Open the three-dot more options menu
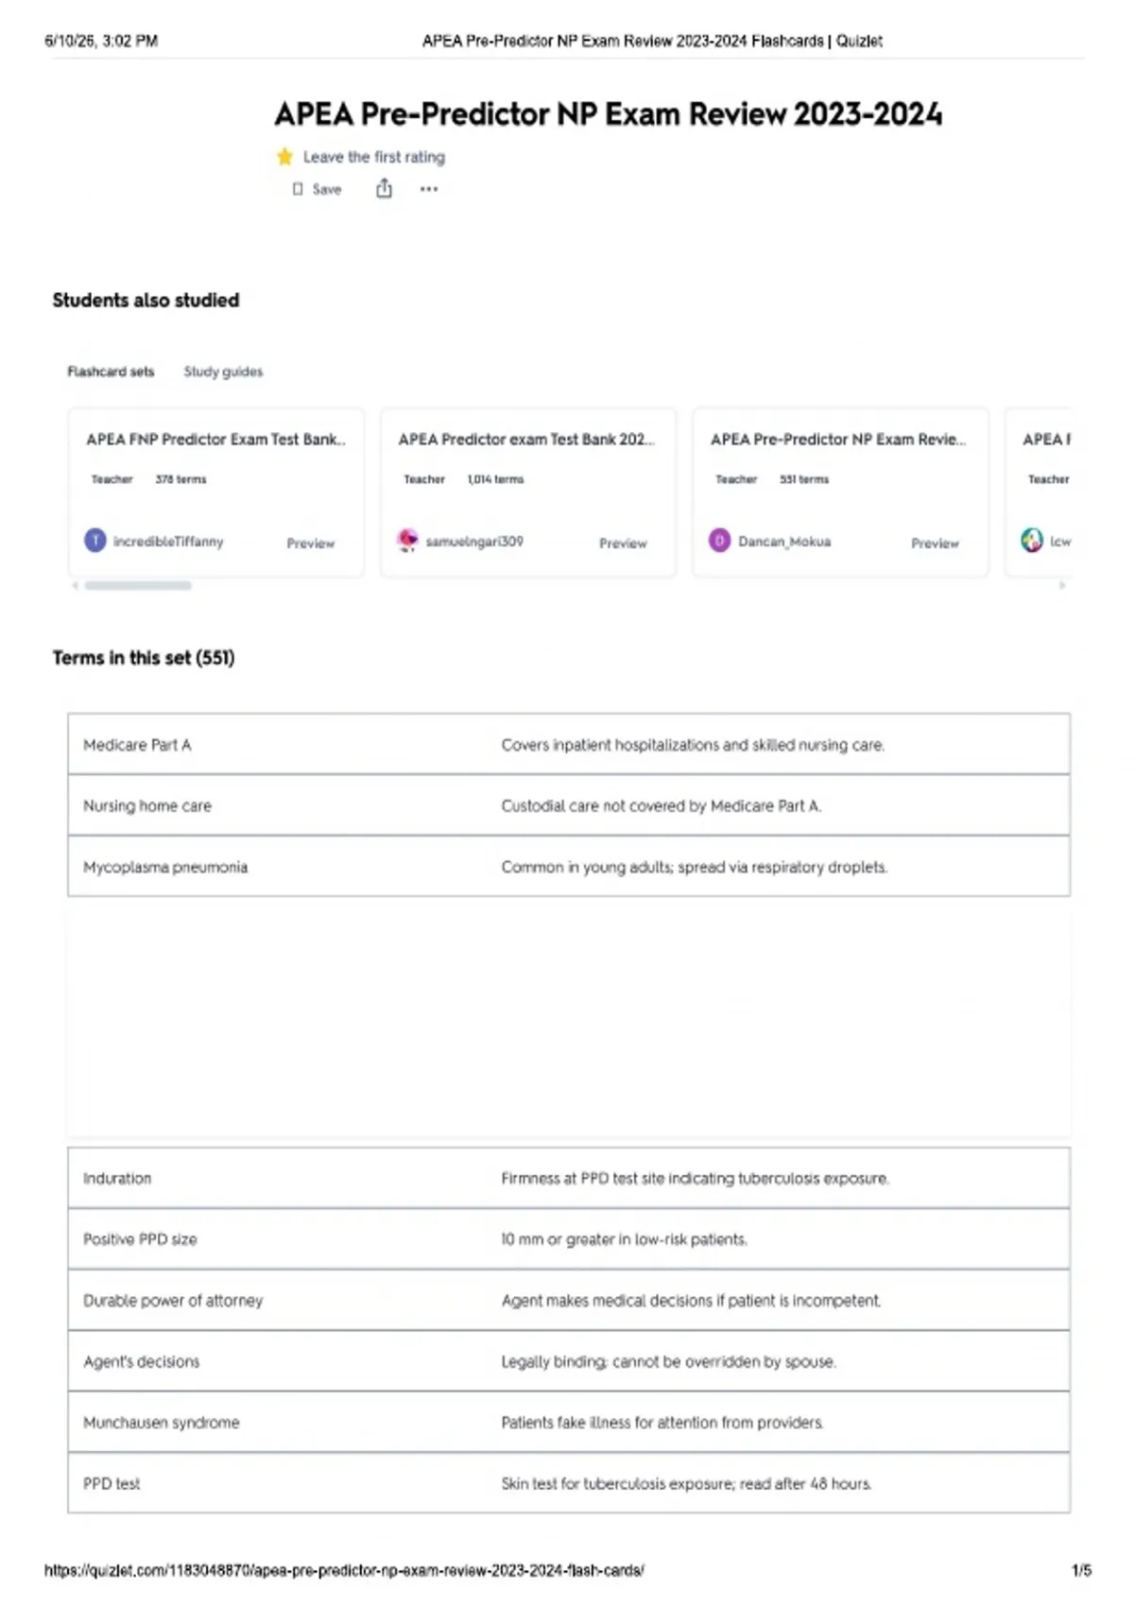This screenshot has height=1607, width=1134. point(429,189)
